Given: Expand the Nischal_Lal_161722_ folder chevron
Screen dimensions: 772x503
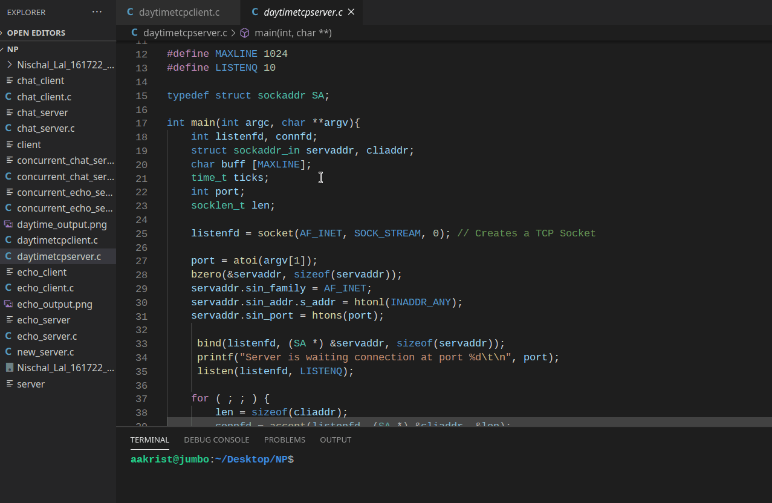Looking at the screenshot, I should 10,65.
